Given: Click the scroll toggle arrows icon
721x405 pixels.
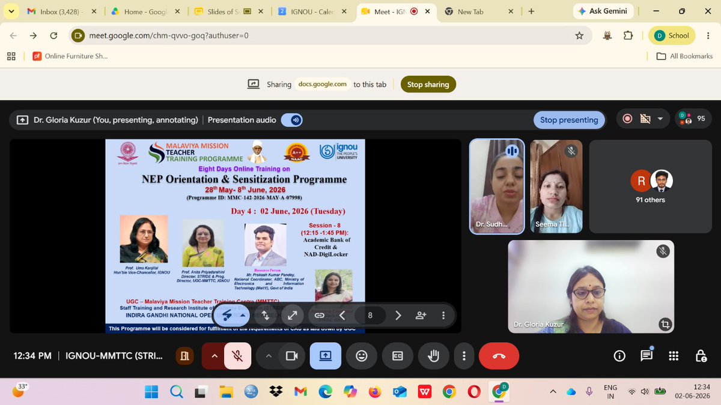Looking at the screenshot, I should click(266, 315).
